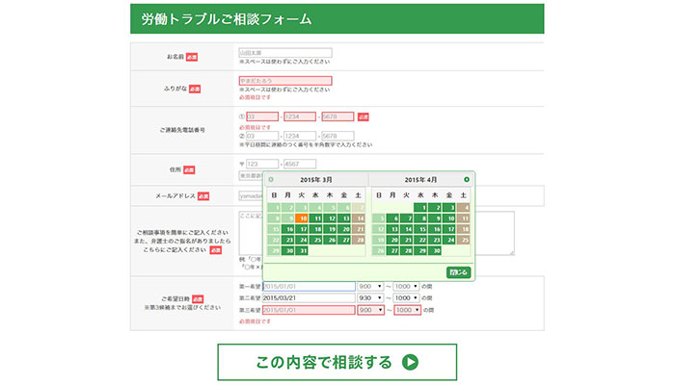Go to previous month in calendar
Viewport: 675px width, 385px height.
tap(271, 180)
